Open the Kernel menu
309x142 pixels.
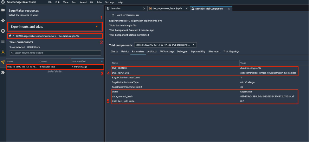[x=83, y=2]
